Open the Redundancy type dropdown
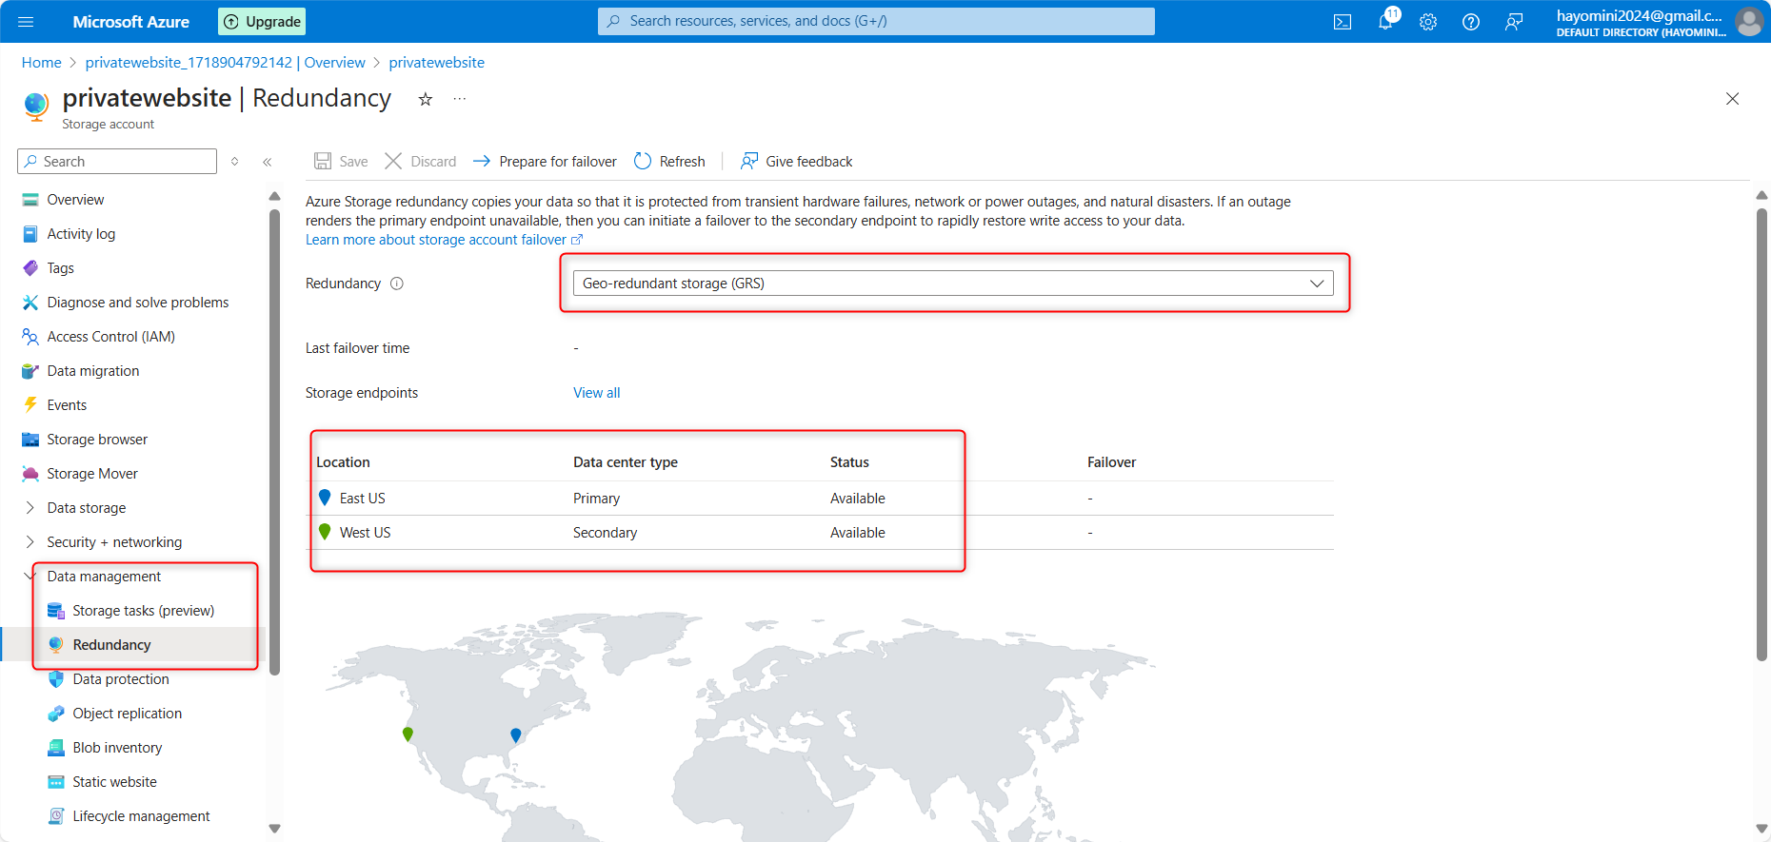This screenshot has height=842, width=1771. pyautogui.click(x=952, y=284)
